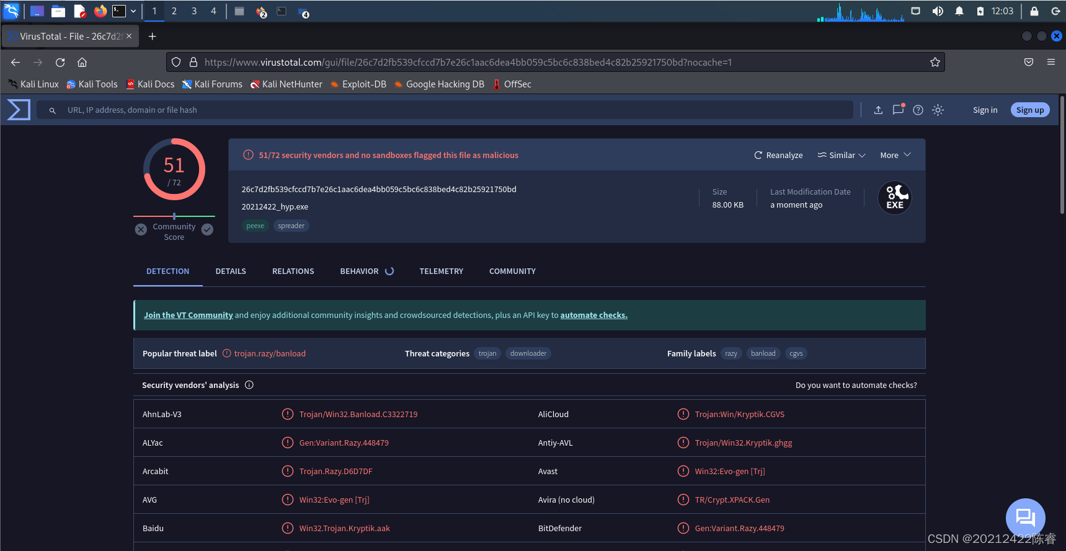
Task: Switch to the RELATIONS tab
Action: (x=293, y=271)
